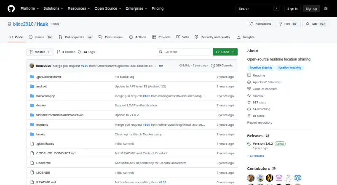Expand Open Source menu

pos(108,8)
